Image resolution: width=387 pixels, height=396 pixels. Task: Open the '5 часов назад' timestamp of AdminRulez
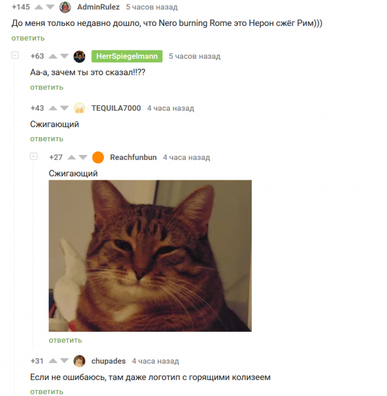(151, 7)
